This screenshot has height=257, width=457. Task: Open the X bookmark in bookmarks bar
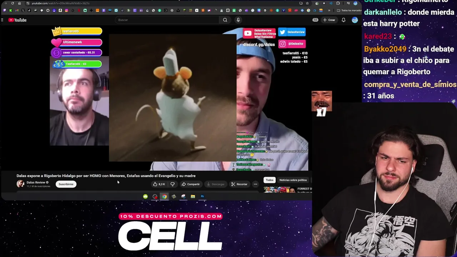[23, 10]
